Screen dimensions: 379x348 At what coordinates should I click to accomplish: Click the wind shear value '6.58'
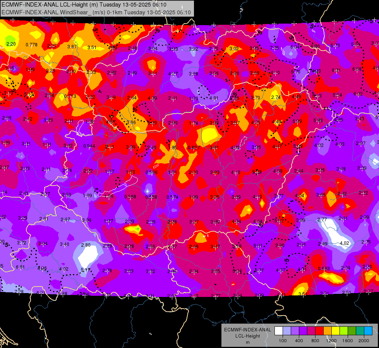pyautogui.click(x=357, y=69)
